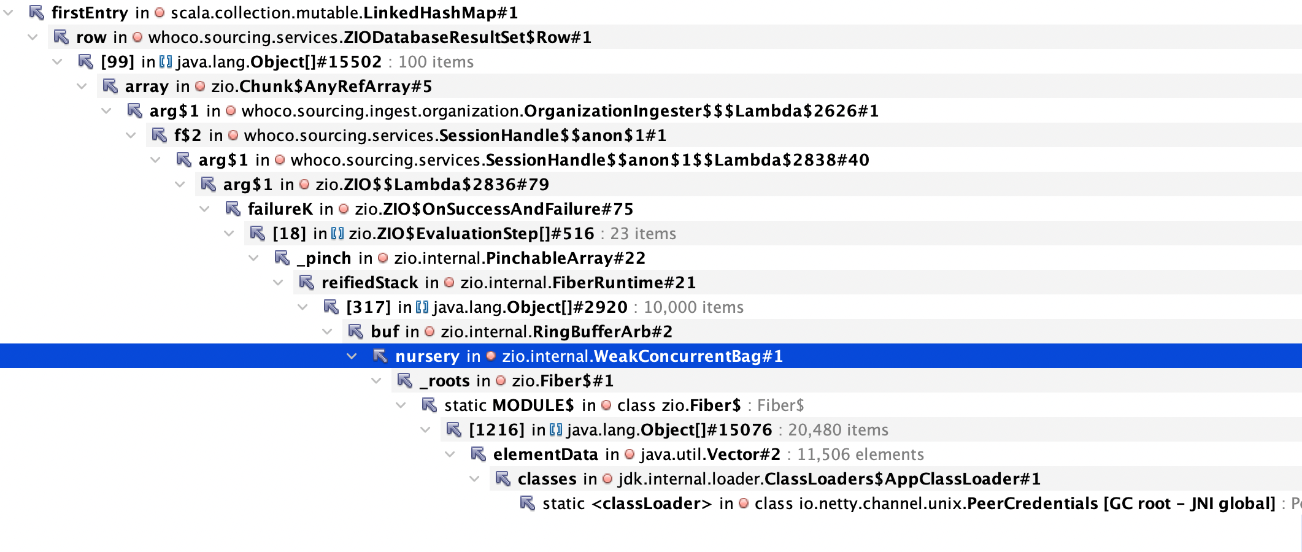Viewport: 1302px width, 552px height.
Task: Select the [1216] in Object[]#15076 entry
Action: pyautogui.click(x=614, y=429)
